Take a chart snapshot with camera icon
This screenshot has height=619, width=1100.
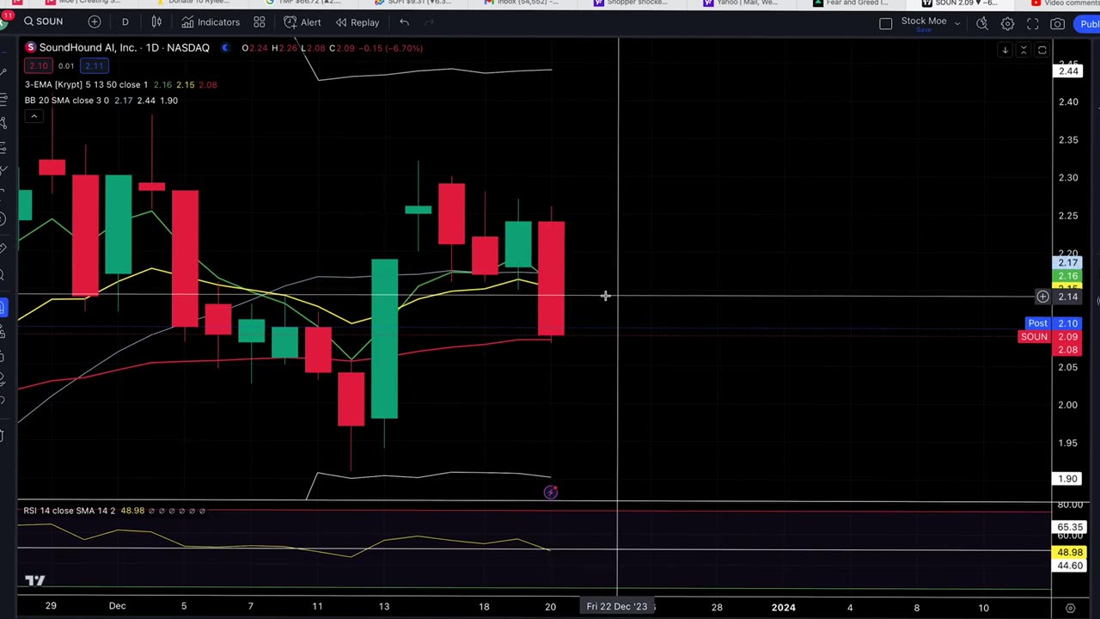tap(1057, 23)
